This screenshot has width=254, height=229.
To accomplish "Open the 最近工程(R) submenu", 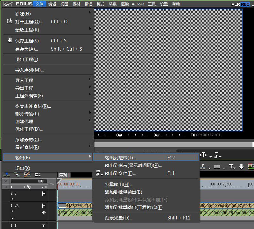I will click(48, 30).
